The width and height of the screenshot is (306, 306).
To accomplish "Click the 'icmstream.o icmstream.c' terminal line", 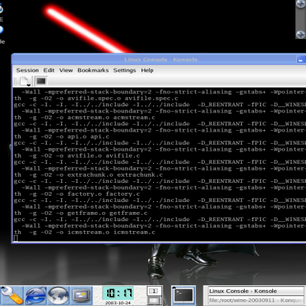I will [111, 233].
